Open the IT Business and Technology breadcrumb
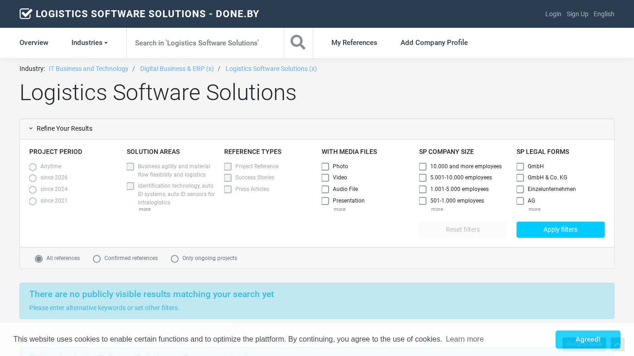634x356 pixels. click(89, 69)
